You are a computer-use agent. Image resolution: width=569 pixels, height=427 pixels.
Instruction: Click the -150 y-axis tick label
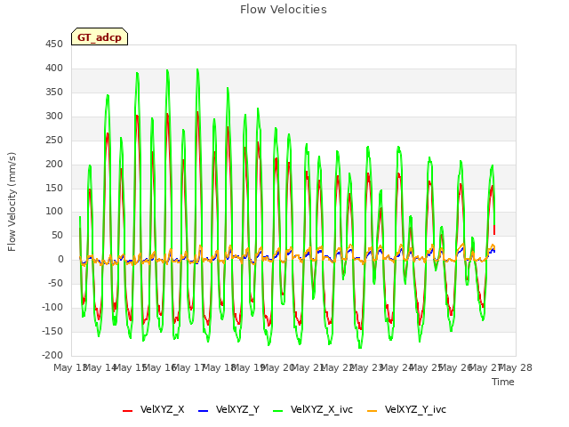tap(52, 331)
